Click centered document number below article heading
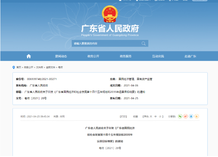 [110, 148]
